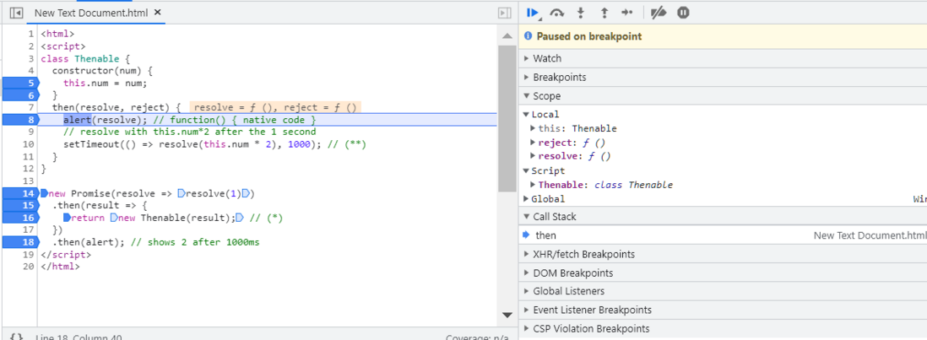Step into next function call
This screenshot has width=927, height=340.
[x=581, y=13]
